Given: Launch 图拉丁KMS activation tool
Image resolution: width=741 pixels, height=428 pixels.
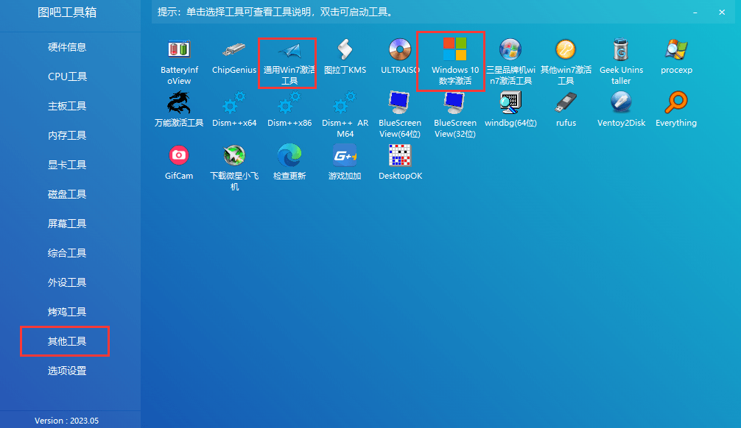Looking at the screenshot, I should 344,54.
